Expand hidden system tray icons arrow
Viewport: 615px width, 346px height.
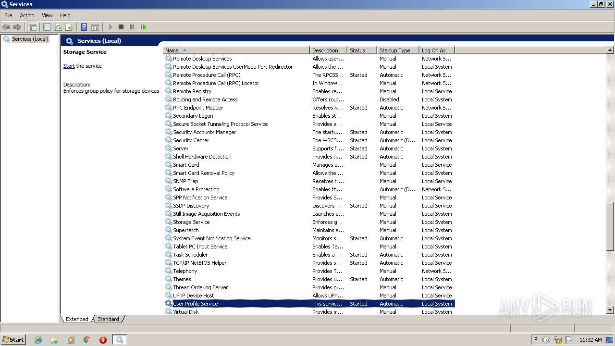point(536,340)
